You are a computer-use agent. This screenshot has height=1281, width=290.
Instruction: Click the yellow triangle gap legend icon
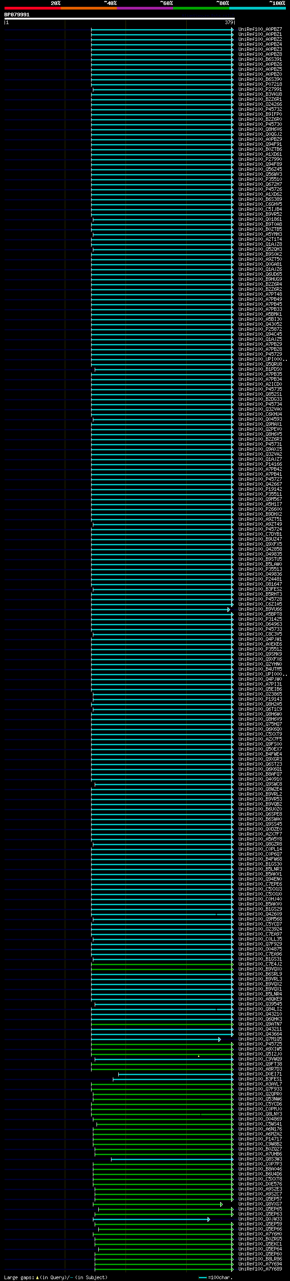pyautogui.click(x=37, y=1277)
